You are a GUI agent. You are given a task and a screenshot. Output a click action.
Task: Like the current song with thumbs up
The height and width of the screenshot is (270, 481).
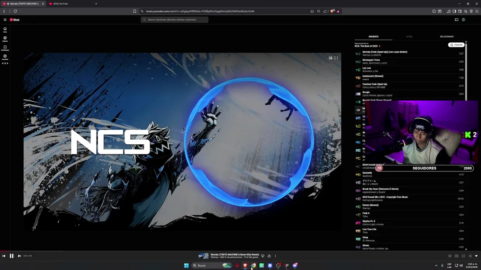[269, 256]
